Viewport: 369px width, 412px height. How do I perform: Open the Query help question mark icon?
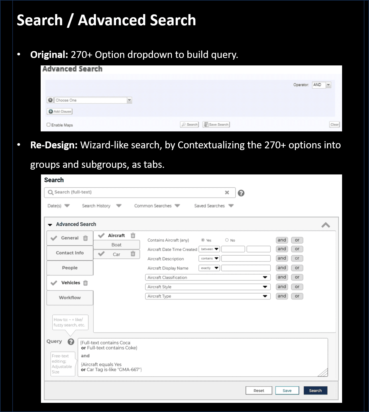(71, 342)
